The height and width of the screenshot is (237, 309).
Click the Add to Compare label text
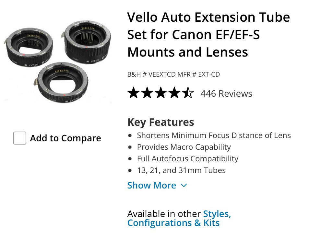[x=65, y=138]
